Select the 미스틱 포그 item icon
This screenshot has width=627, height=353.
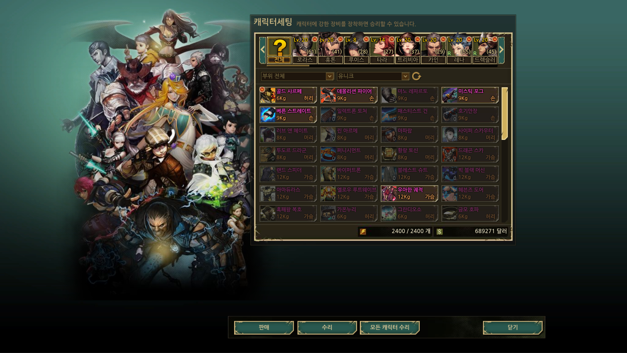click(450, 95)
